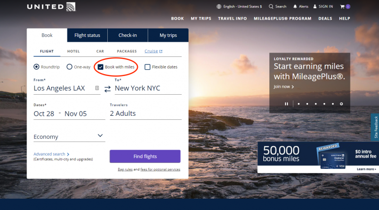Open Alerts bell icon

click(295, 6)
